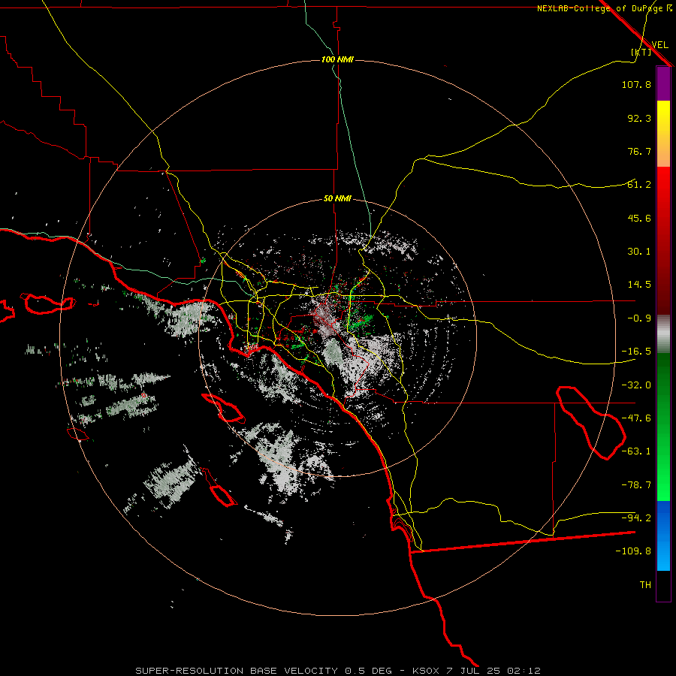
Task: Select the 45.6 value on velocity scale
Action: pyautogui.click(x=639, y=218)
